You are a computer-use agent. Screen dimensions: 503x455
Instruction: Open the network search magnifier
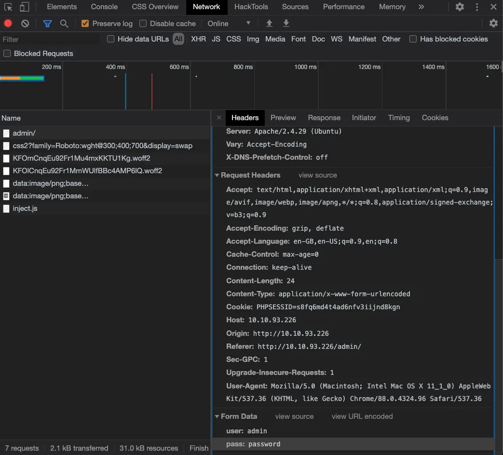click(64, 23)
